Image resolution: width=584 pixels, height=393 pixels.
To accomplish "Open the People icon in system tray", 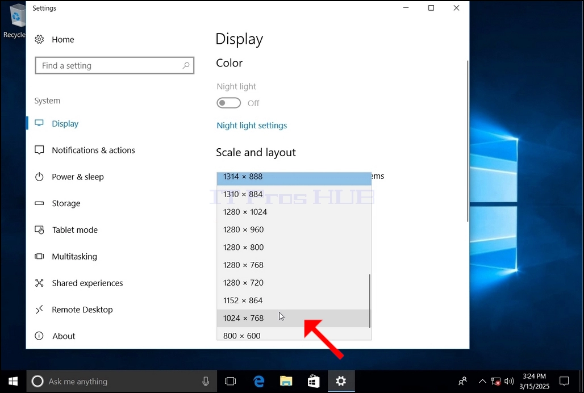I will click(x=462, y=381).
